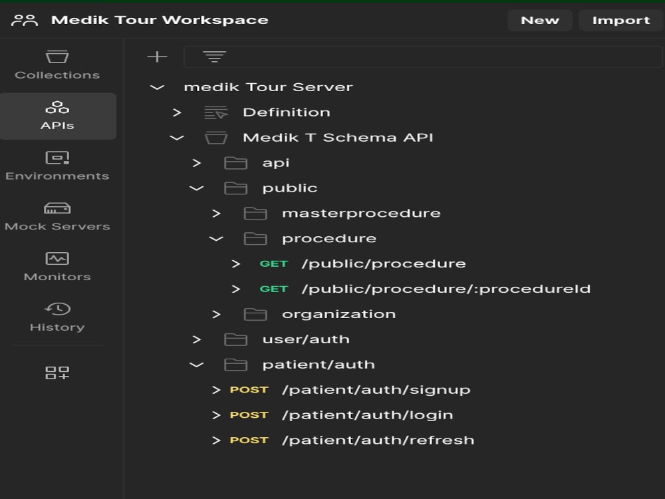
Task: Open the workspace sidebar configuration icon
Action: click(x=57, y=373)
